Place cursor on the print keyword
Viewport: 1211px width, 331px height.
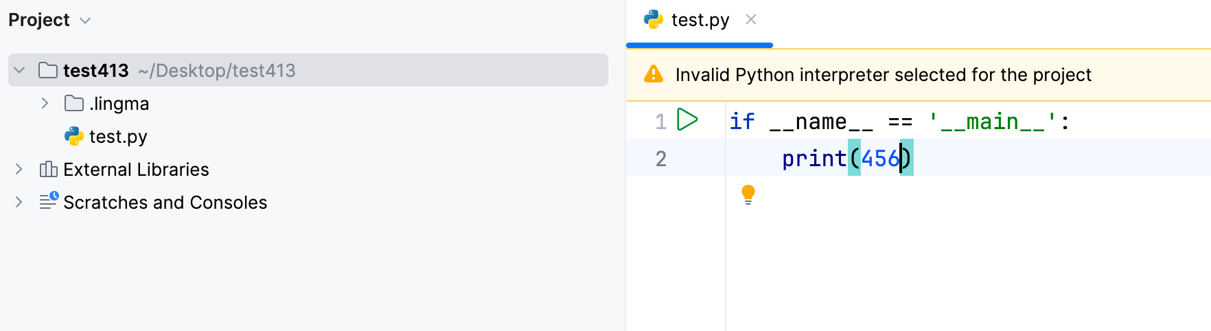(814, 159)
